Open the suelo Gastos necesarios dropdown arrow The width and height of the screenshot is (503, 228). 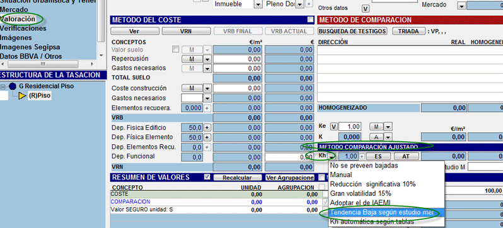pyautogui.click(x=207, y=69)
